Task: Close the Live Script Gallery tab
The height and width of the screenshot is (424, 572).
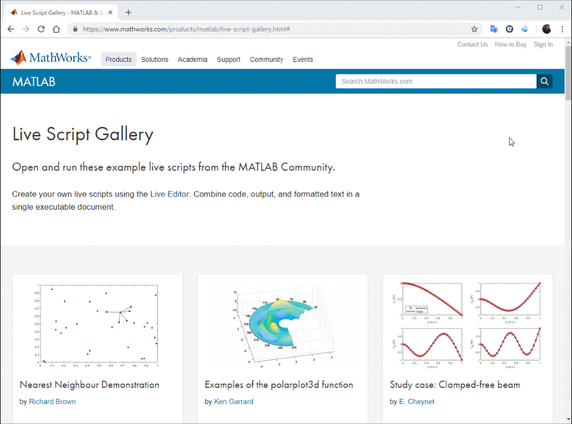Action: [110, 13]
